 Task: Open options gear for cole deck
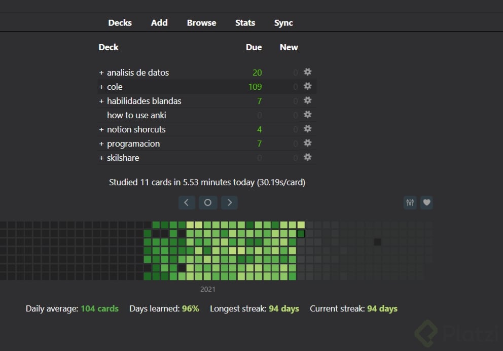[x=307, y=86]
